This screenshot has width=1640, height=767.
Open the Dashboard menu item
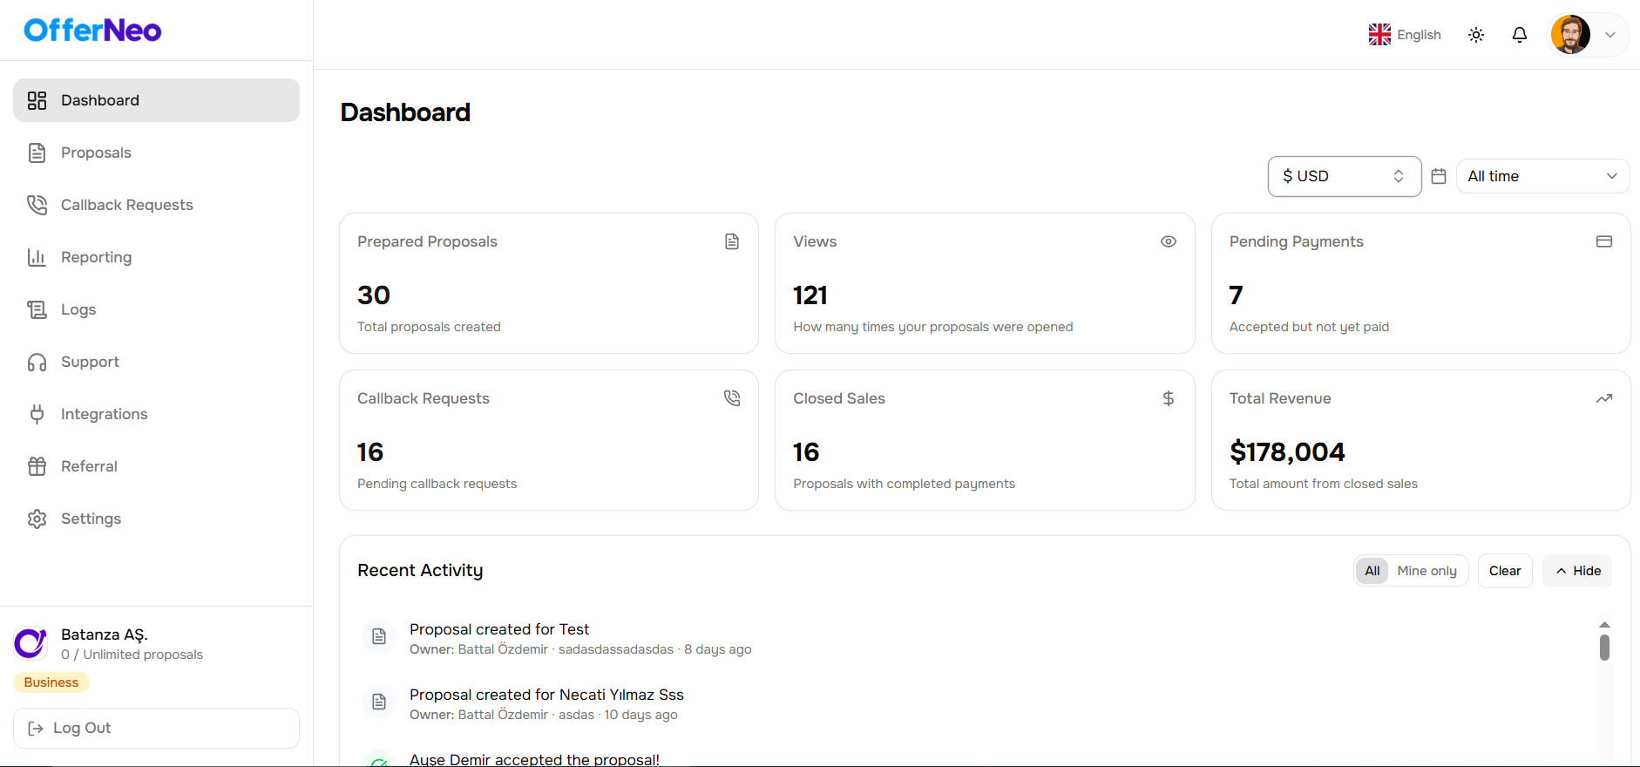coord(156,100)
